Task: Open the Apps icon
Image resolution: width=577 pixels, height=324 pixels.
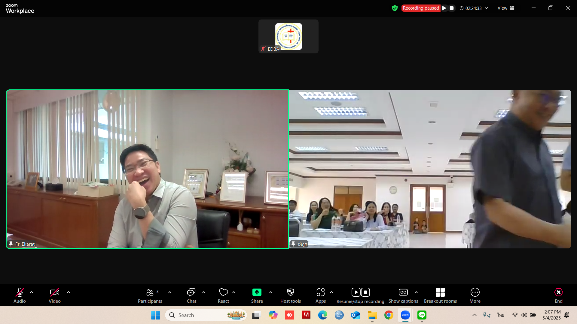Action: pos(320,292)
